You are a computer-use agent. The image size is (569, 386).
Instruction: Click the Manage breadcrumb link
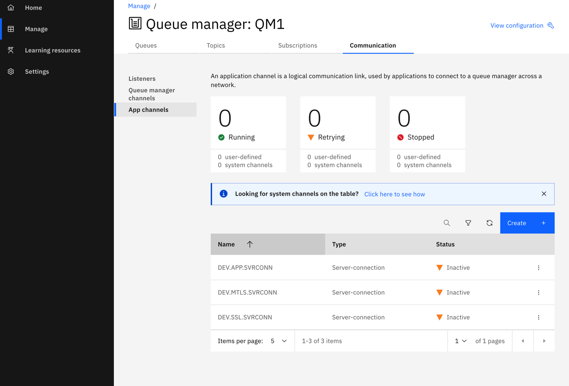pos(139,6)
